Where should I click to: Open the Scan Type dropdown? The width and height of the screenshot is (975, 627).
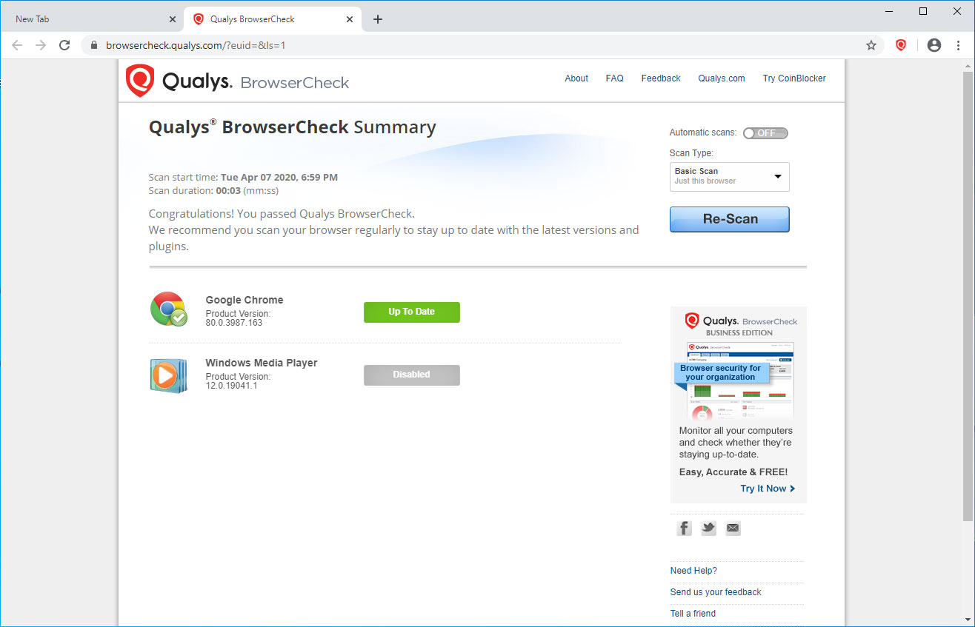click(x=730, y=177)
